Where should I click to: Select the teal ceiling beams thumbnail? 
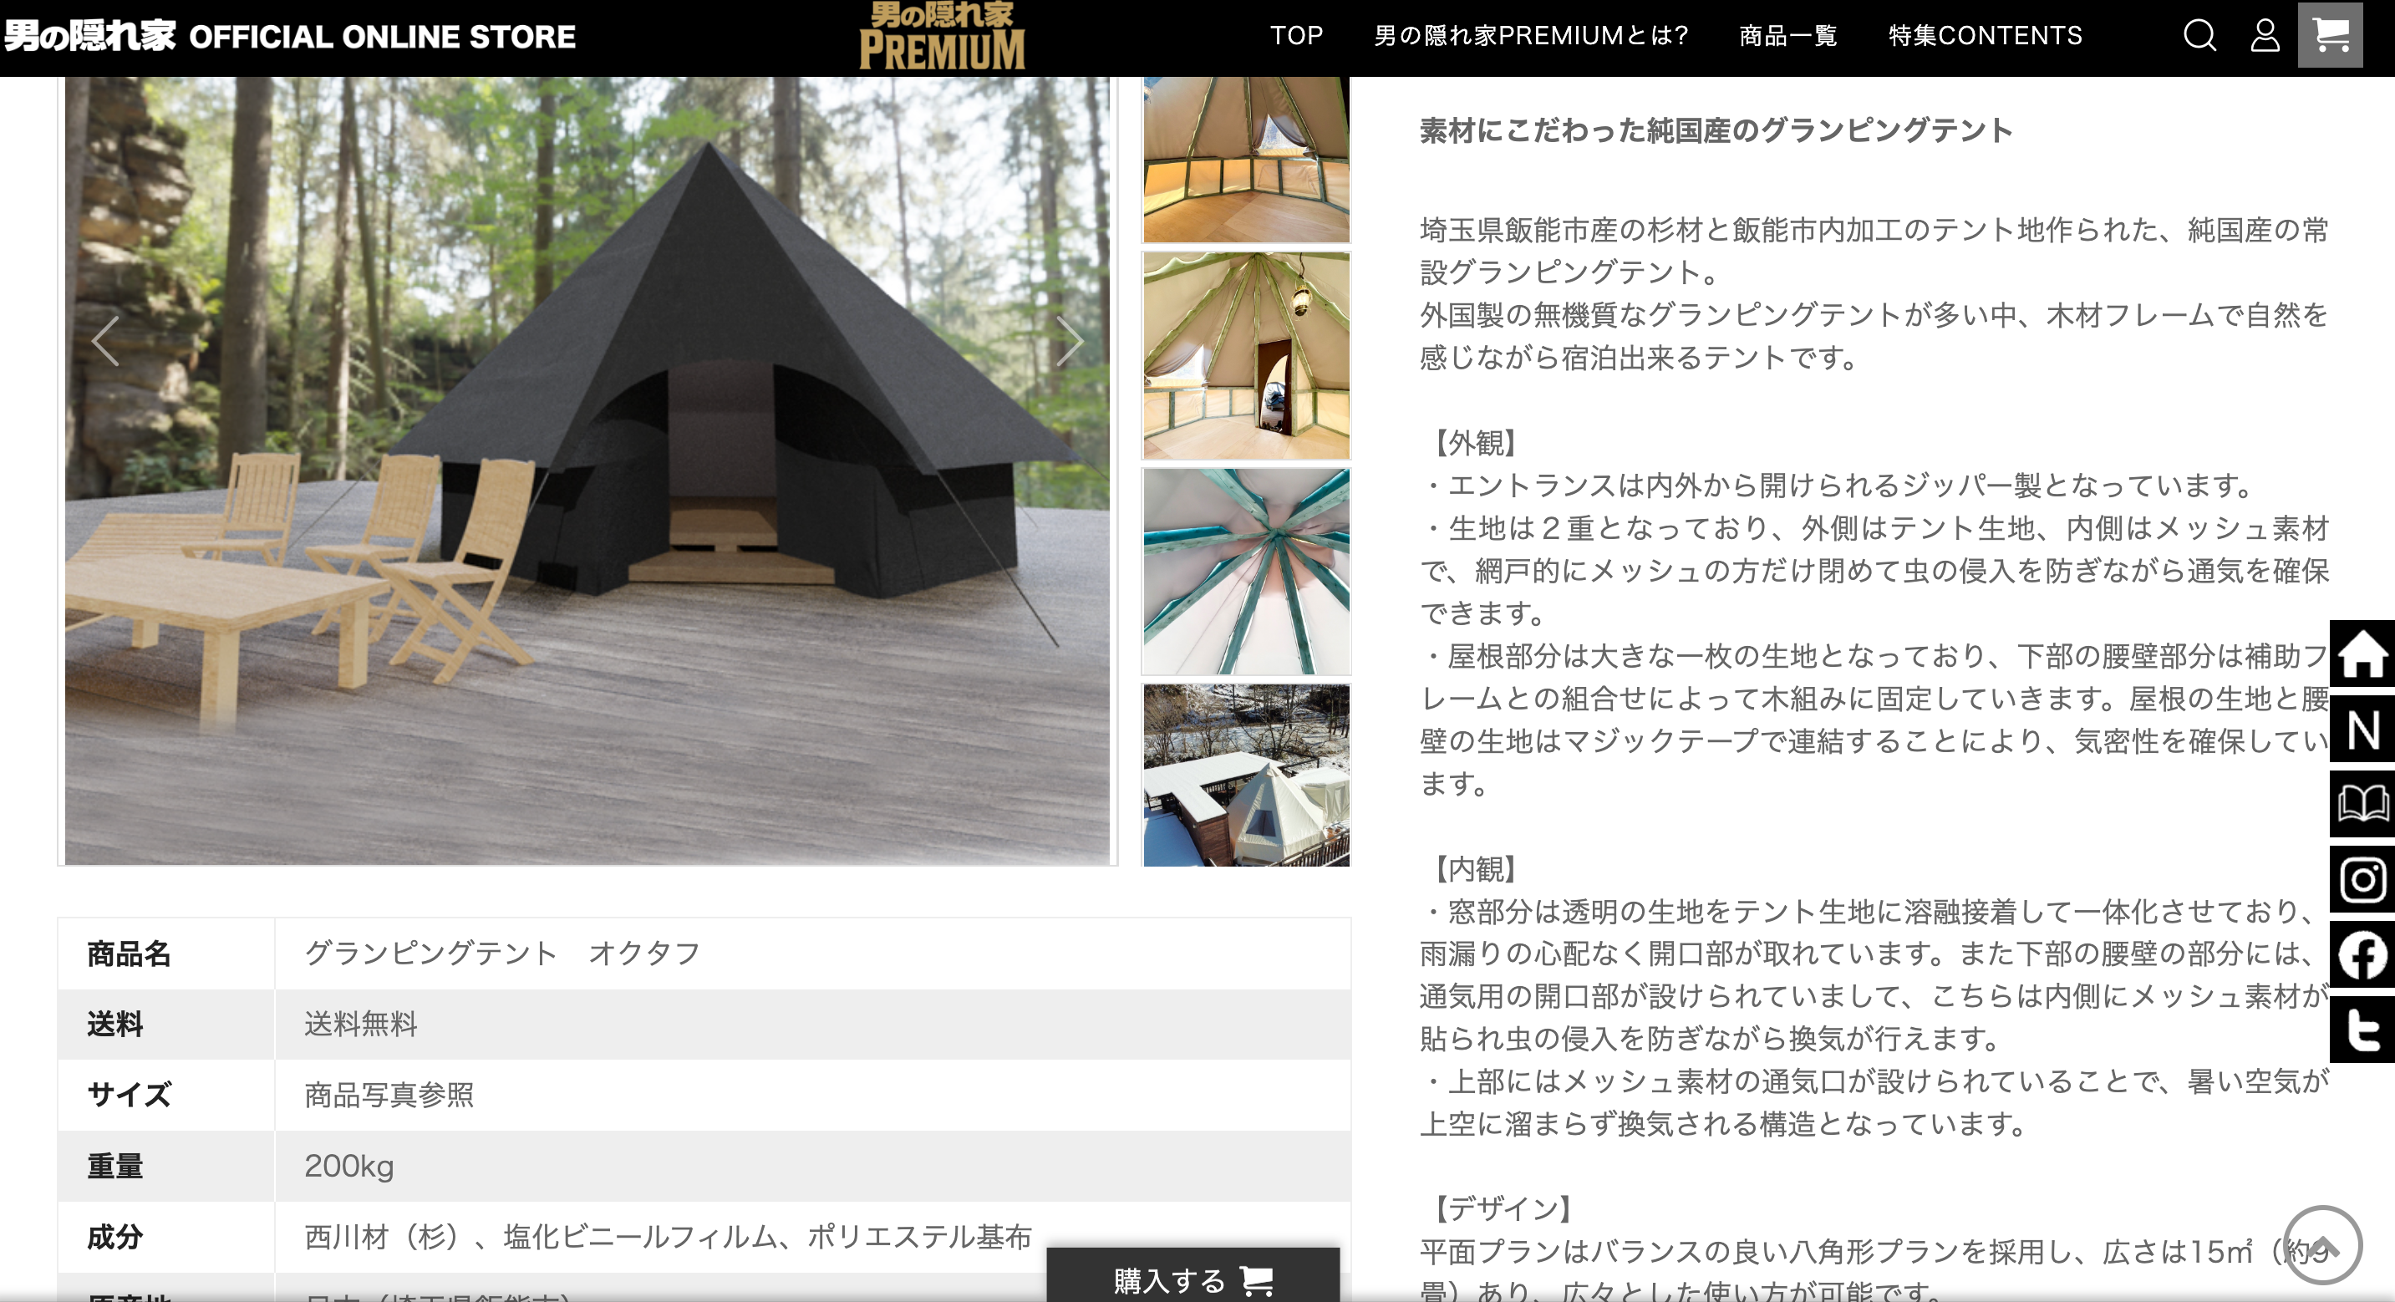[1246, 571]
